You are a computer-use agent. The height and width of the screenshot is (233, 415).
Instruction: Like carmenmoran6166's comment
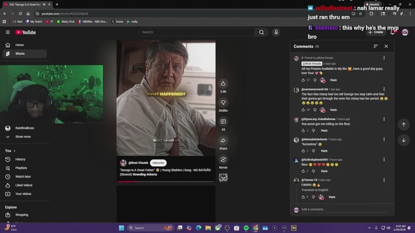(x=303, y=110)
